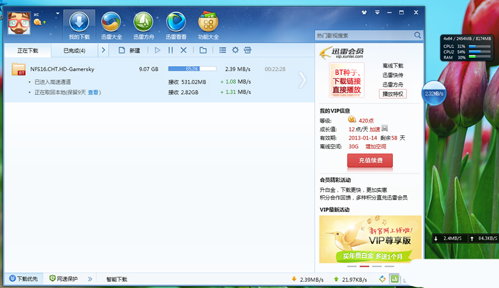
Task: Click the VIP level coin badge under xc
Action: click(37, 22)
